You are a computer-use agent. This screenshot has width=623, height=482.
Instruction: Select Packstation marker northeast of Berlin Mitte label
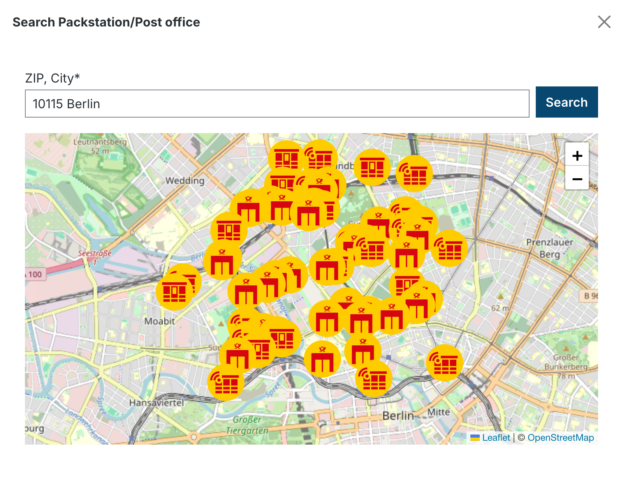pyautogui.click(x=445, y=363)
